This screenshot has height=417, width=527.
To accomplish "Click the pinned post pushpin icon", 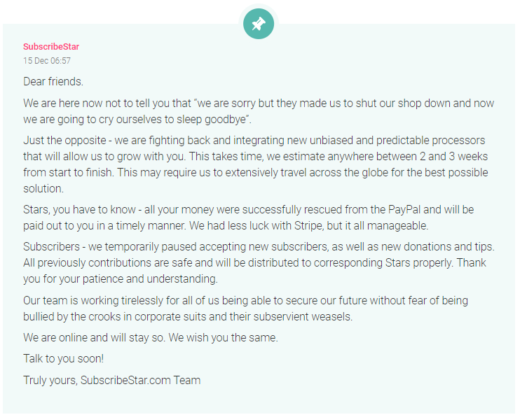I will [x=259, y=24].
